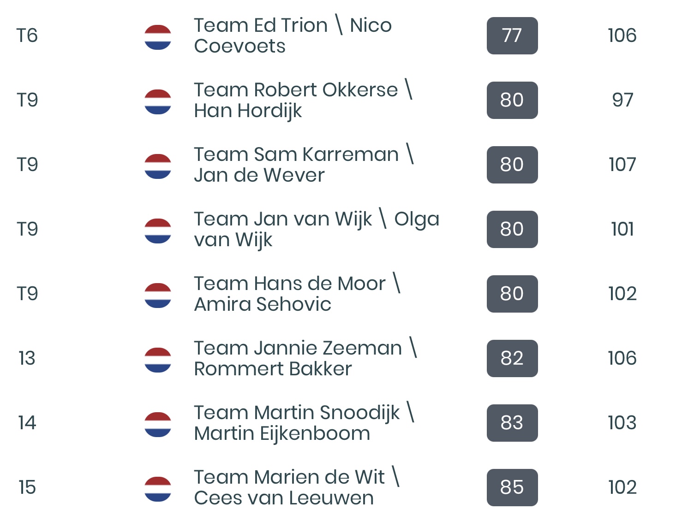The image size is (676, 527).
Task: Select the flag icon for Team Hans de Moor
Action: 158,295
